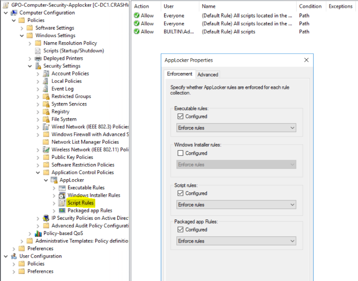Open Preferences under Computer Configuration
Image resolution: width=358 pixels, height=281 pixels.
pos(40,248)
